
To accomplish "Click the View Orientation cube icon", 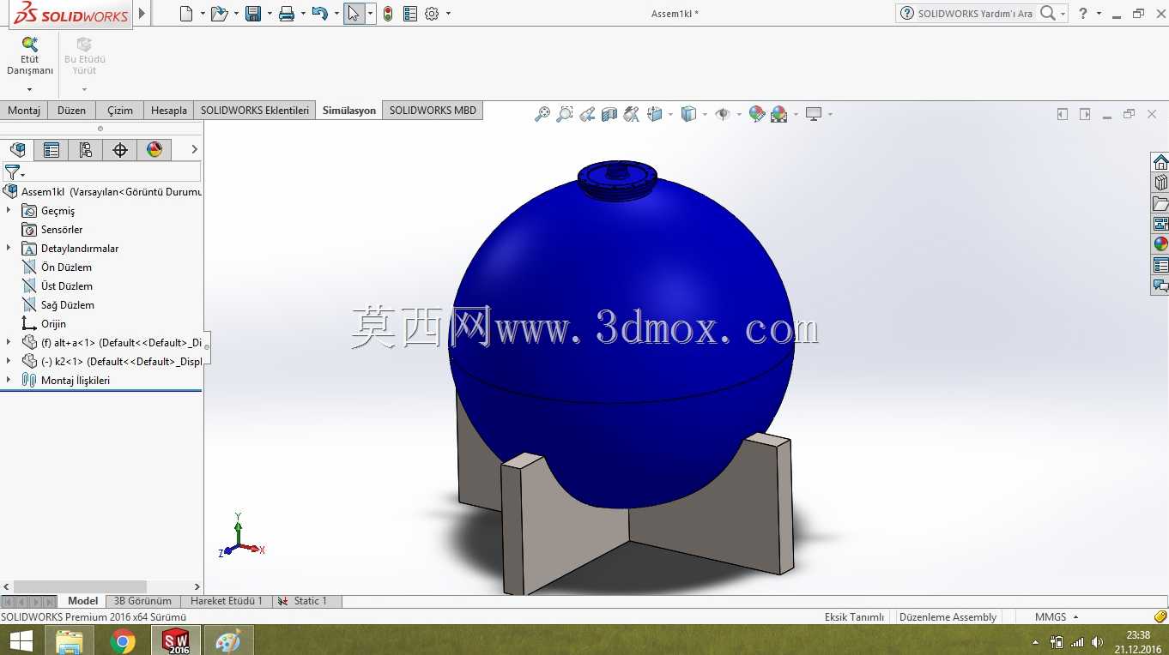I will (x=655, y=114).
